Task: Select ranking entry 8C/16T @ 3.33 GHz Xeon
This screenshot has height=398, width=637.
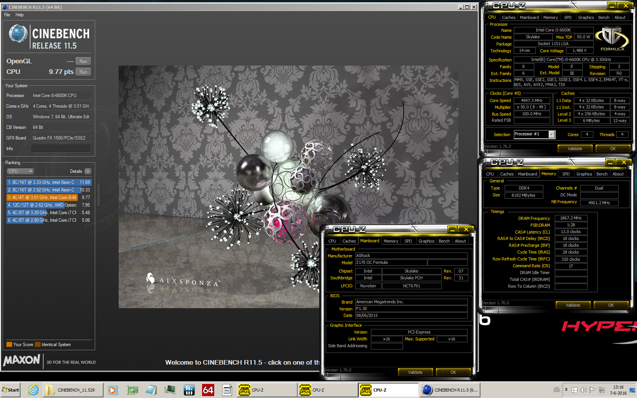Action: click(49, 182)
